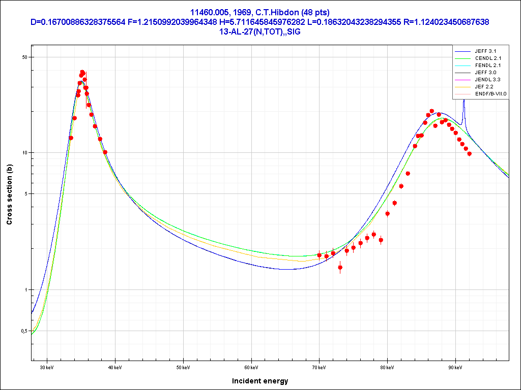Click the 10 tick label on y-axis
The image size is (521, 390).
tap(24, 153)
